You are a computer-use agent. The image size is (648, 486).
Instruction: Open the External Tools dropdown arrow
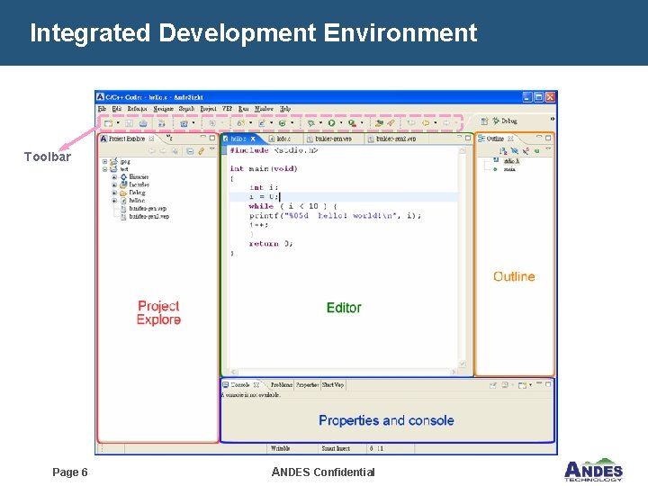point(362,123)
